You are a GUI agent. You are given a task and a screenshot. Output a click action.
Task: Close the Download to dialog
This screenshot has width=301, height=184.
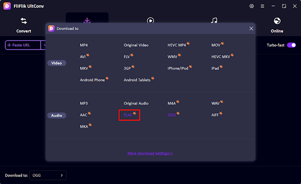[x=251, y=29]
